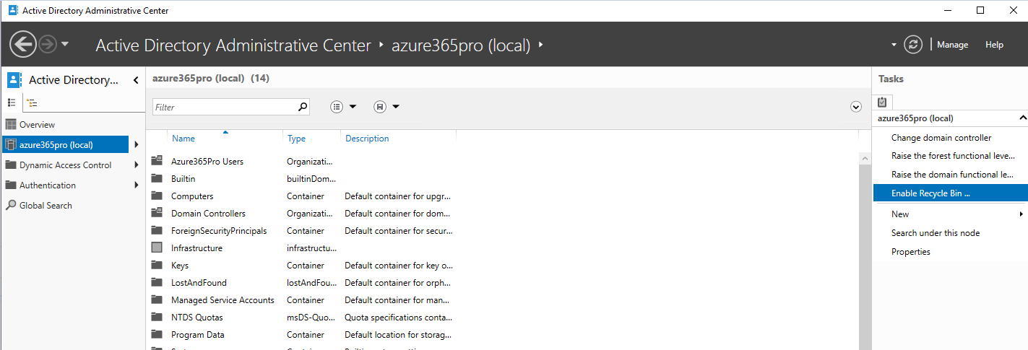Image resolution: width=1028 pixels, height=350 pixels.
Task: Select Dynamic Access Control node
Action: (x=65, y=165)
